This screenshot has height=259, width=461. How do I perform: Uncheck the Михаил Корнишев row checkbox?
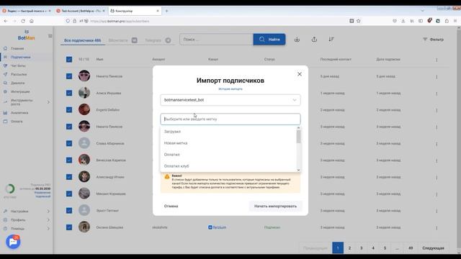69,194
